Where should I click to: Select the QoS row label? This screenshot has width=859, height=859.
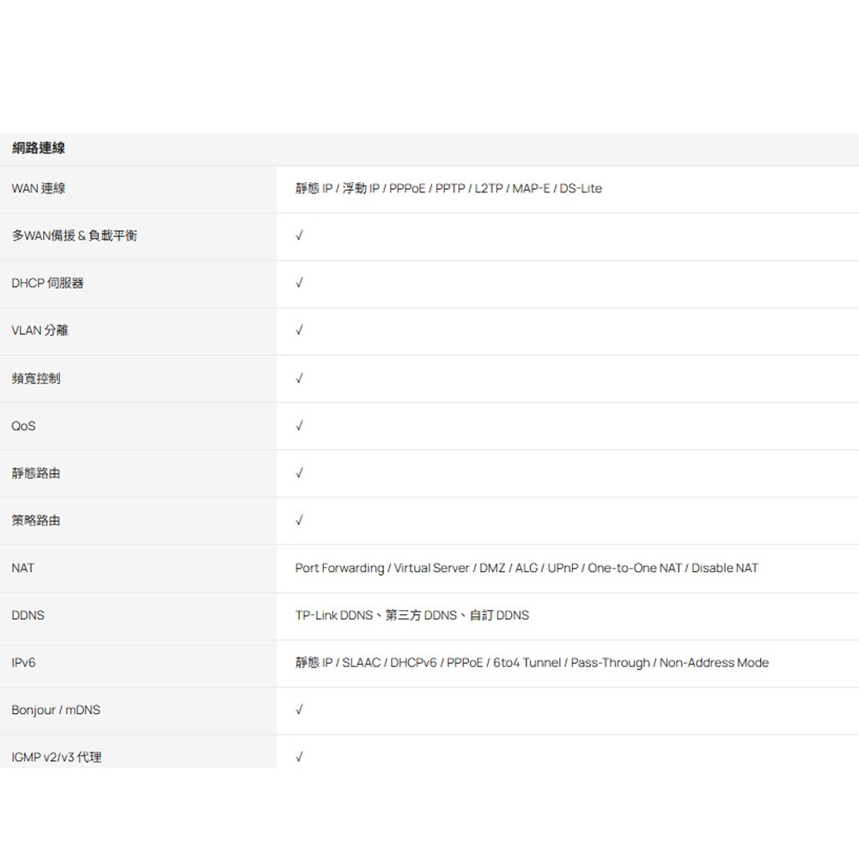pyautogui.click(x=23, y=426)
